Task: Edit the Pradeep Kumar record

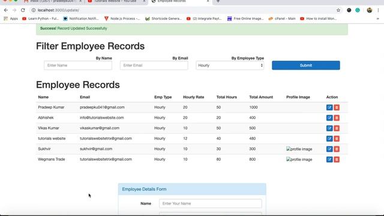Action: 329,107
